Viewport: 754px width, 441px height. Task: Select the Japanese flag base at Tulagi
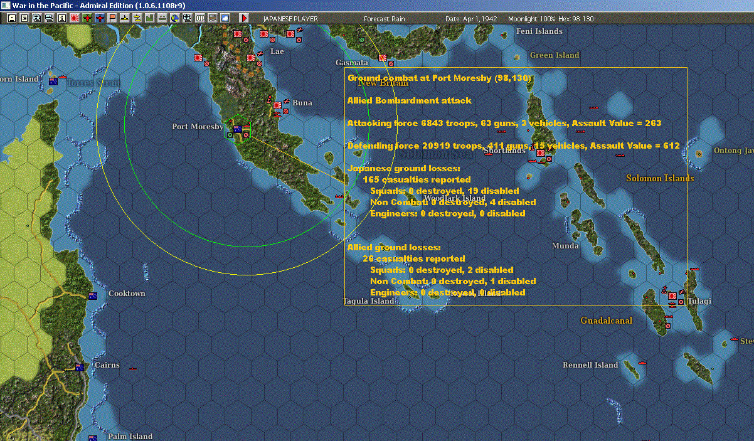click(x=672, y=295)
